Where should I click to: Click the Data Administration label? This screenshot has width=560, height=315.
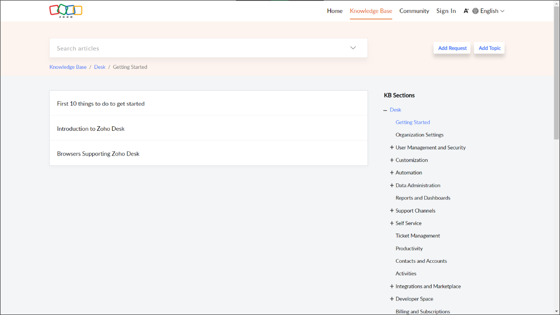418,185
